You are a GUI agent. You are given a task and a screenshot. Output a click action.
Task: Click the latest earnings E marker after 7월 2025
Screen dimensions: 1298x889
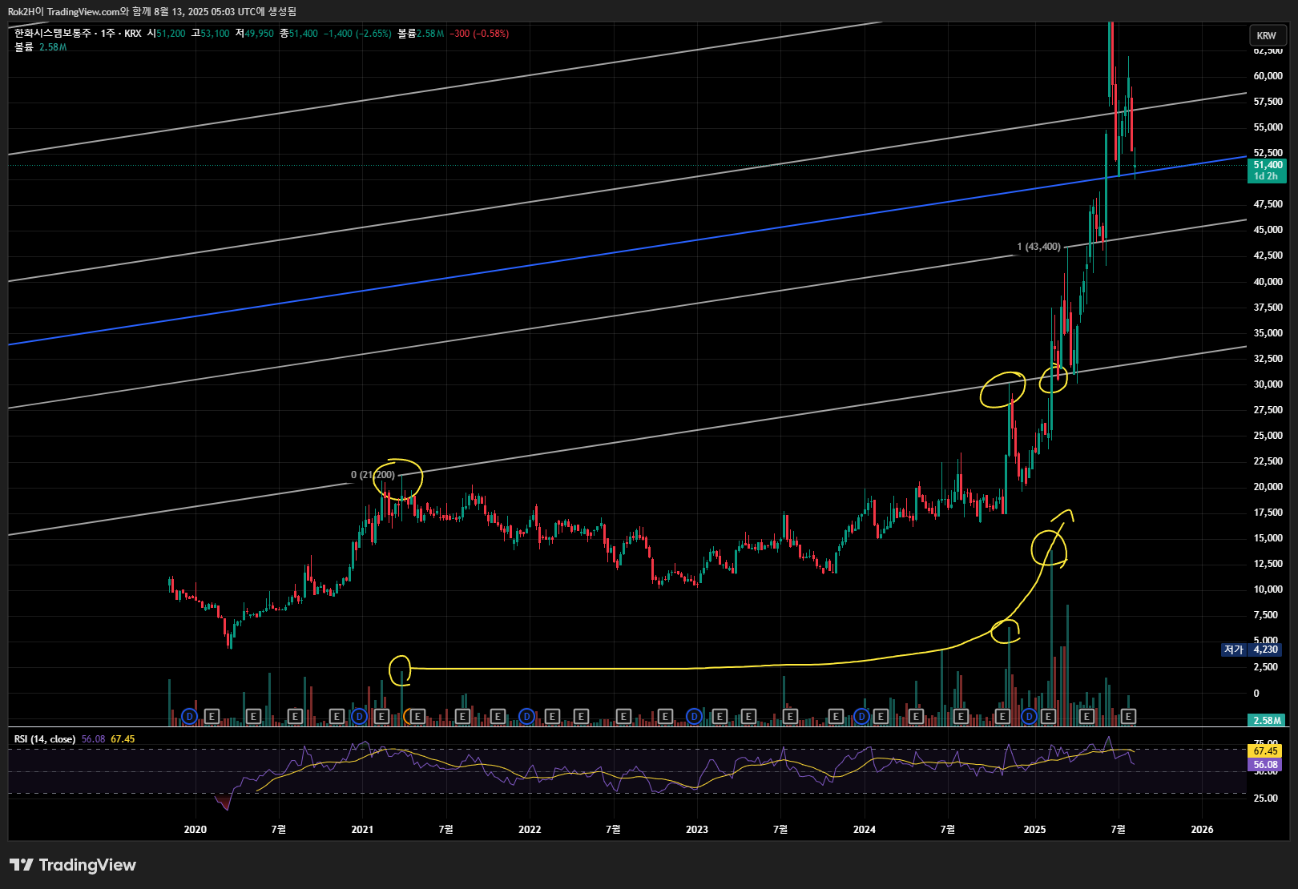[x=1128, y=716]
